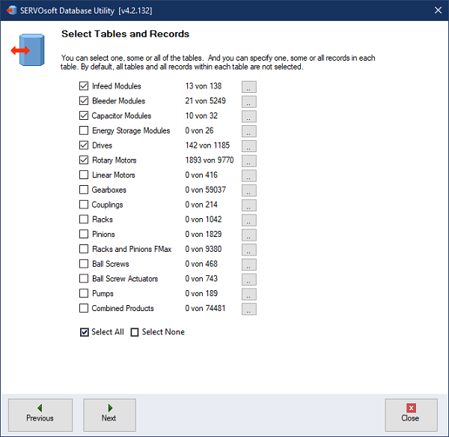Open record selector for Capacitor Modules
Screen dimensions: 449x437
pos(249,116)
